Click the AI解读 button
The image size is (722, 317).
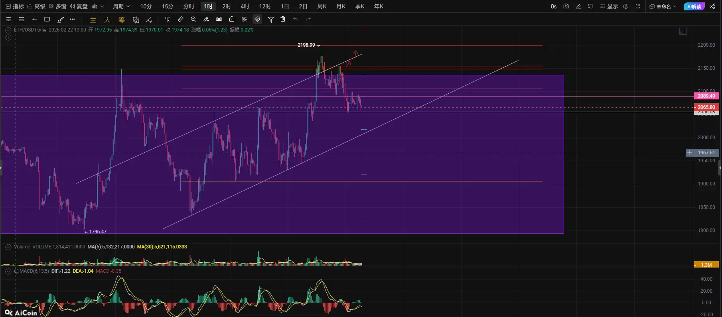pos(694,6)
